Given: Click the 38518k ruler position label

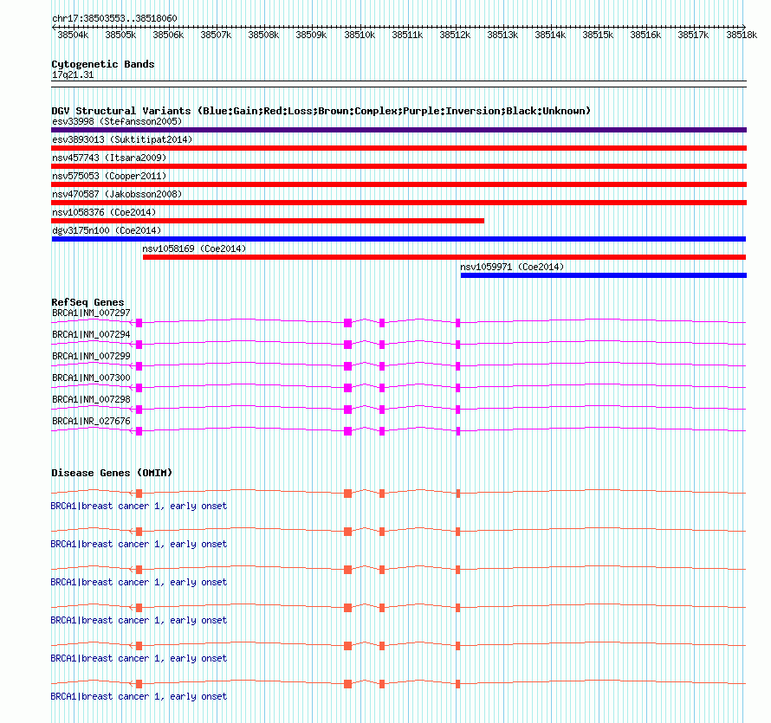Looking at the screenshot, I should [742, 35].
